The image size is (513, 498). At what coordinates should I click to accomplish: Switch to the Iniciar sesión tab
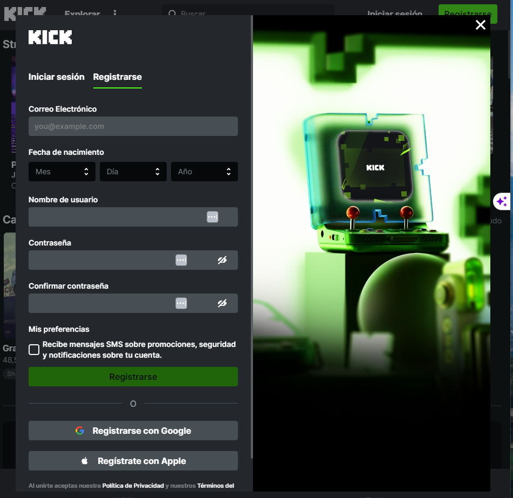(57, 77)
